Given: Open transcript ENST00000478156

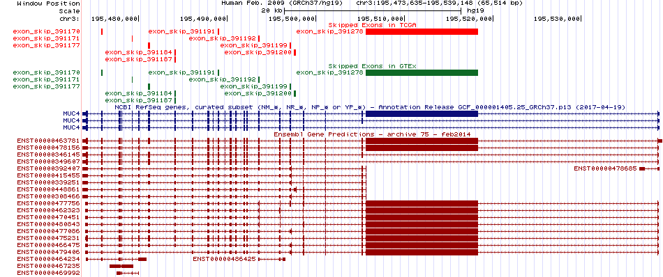Looking at the screenshot, I should click(x=49, y=148).
